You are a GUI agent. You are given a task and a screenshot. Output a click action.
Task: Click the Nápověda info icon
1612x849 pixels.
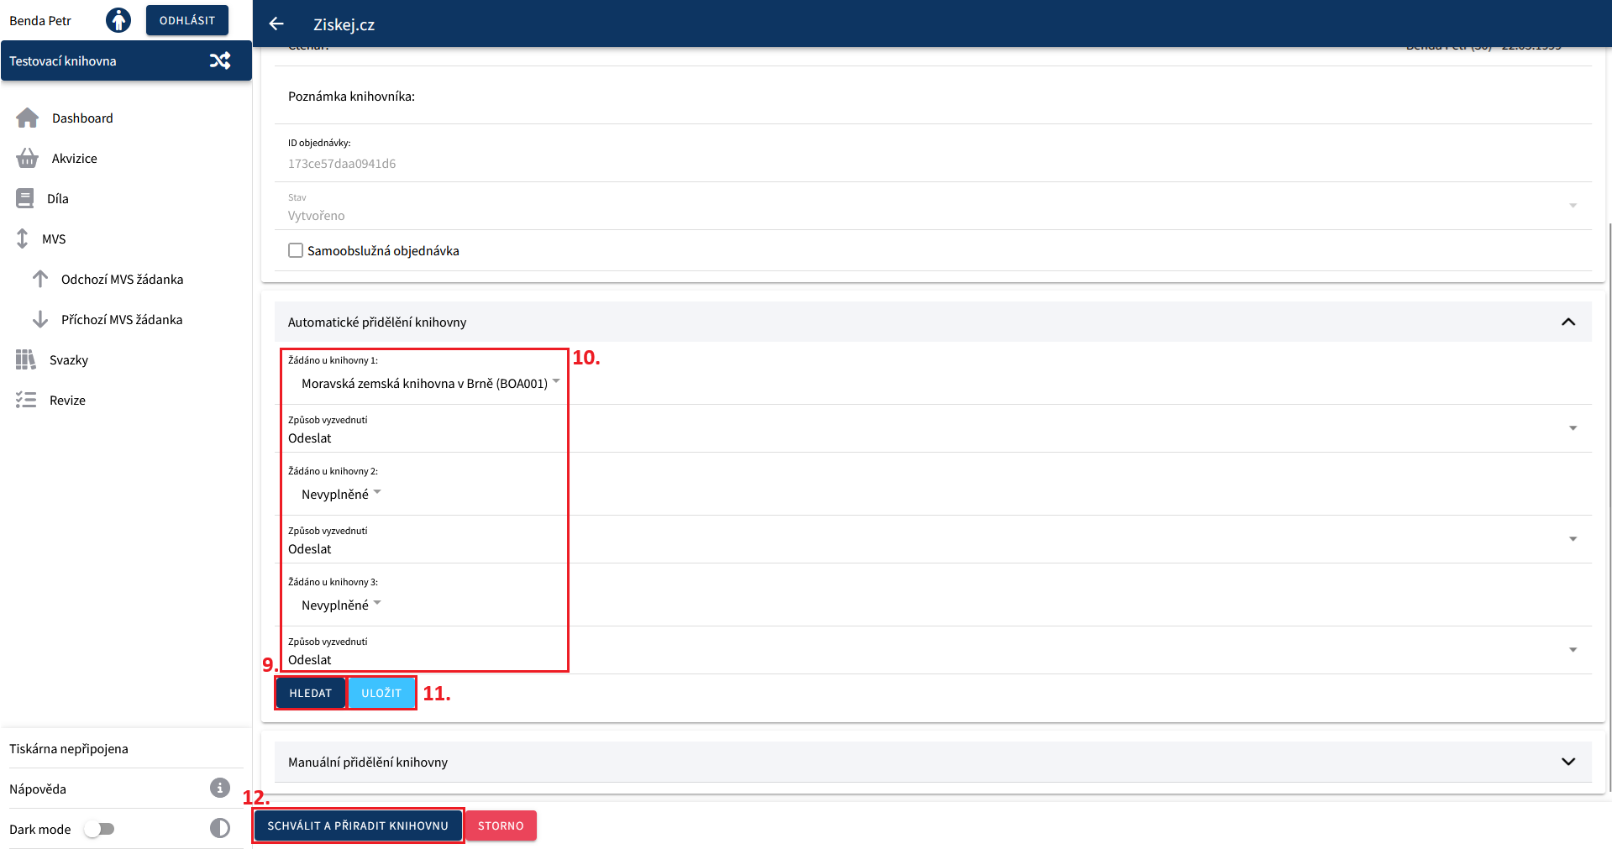(219, 788)
